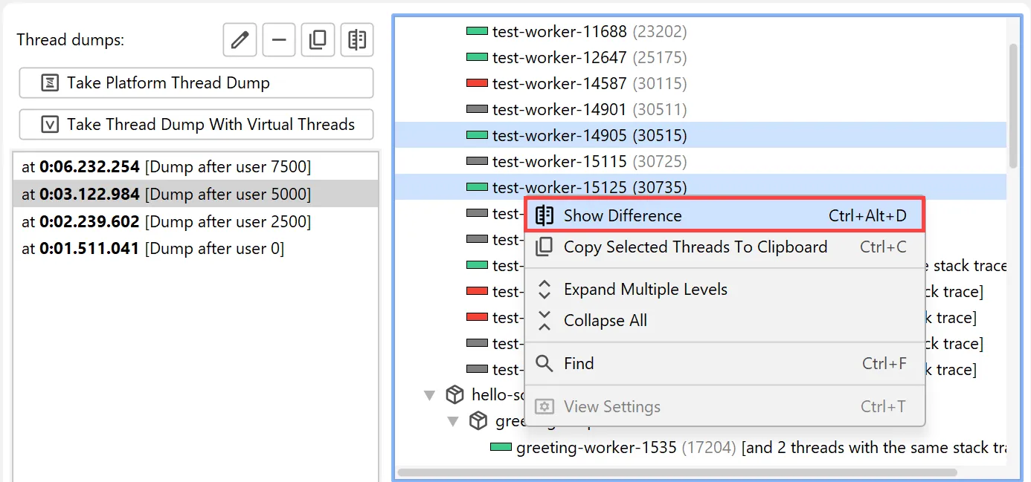1031x482 pixels.
Task: Collapse the hello-so tree node
Action: pos(429,395)
